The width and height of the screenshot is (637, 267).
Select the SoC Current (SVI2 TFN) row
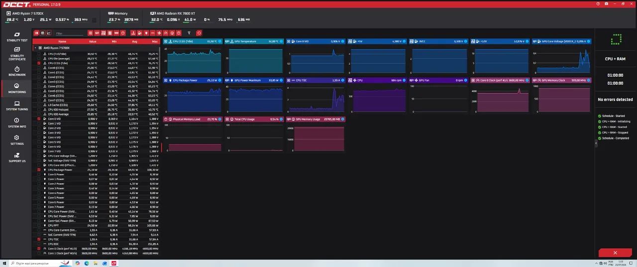(x=97, y=235)
